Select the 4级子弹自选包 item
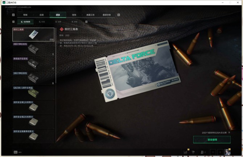 click(33, 49)
